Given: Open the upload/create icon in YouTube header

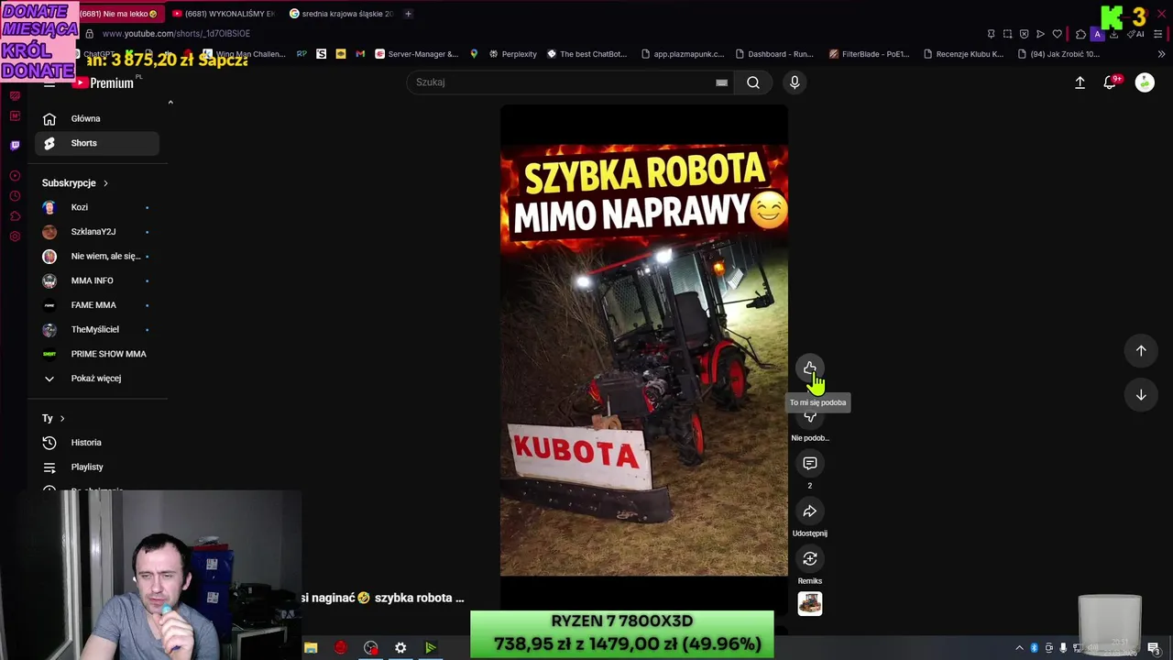Looking at the screenshot, I should [1080, 82].
